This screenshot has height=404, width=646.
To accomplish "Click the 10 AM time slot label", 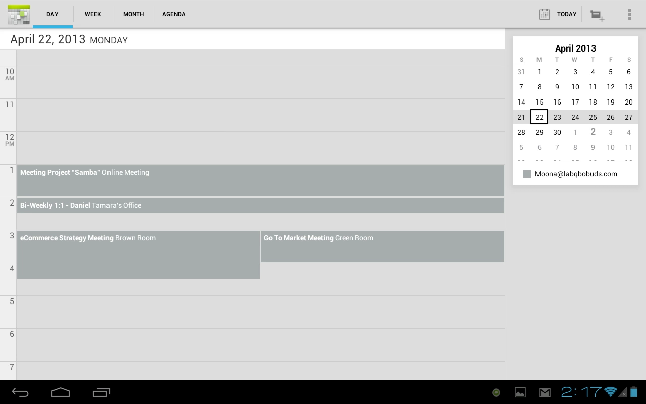I will point(10,74).
